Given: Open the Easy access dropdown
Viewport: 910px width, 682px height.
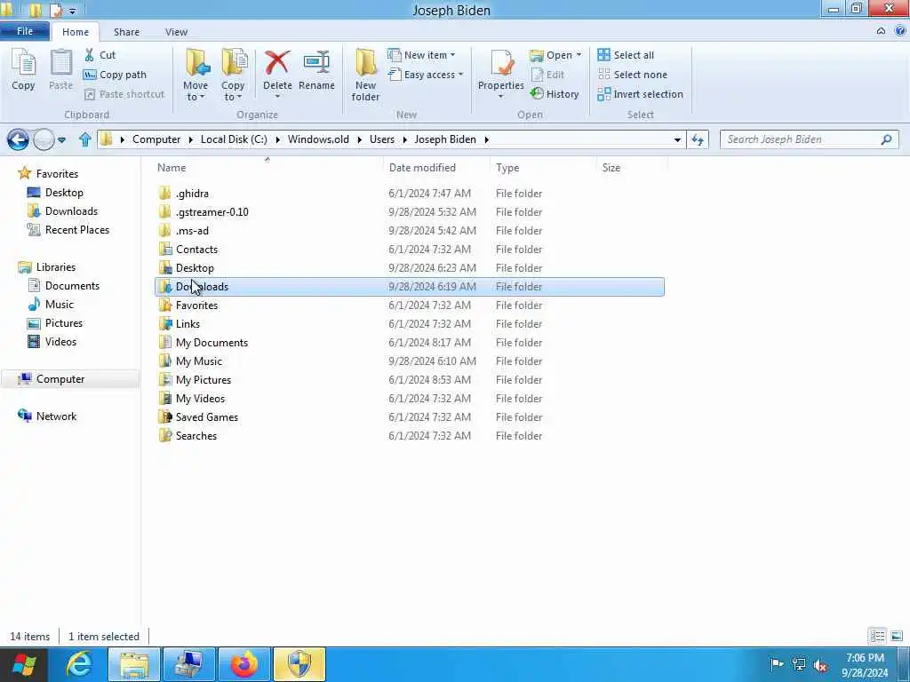Looking at the screenshot, I should 460,75.
